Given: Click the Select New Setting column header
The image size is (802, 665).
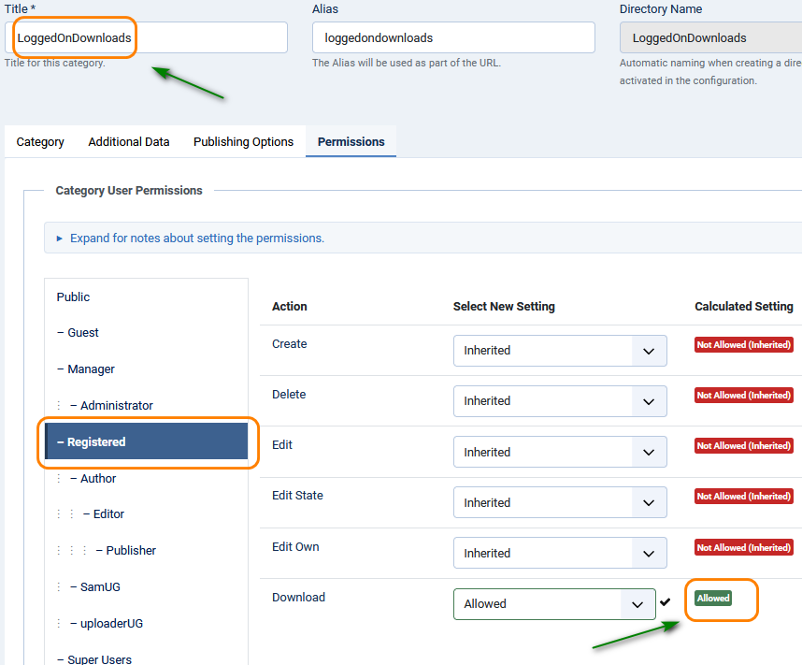Looking at the screenshot, I should (504, 306).
